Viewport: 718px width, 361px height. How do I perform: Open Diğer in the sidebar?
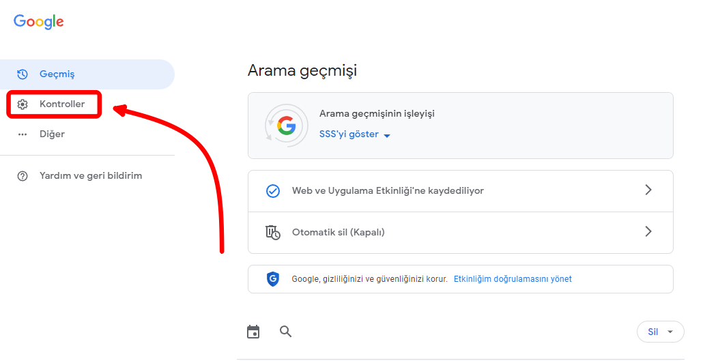(x=52, y=134)
